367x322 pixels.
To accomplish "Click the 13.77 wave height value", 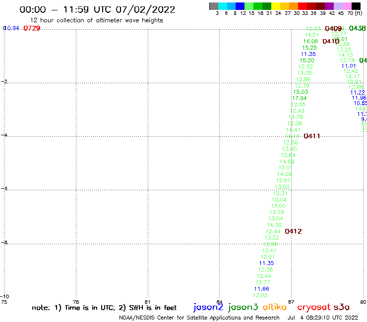I will click(263, 282).
